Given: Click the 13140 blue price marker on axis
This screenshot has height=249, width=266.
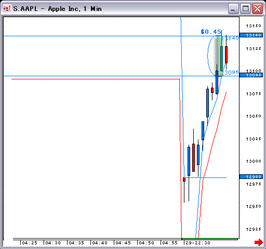Looking at the screenshot, I should point(251,35).
